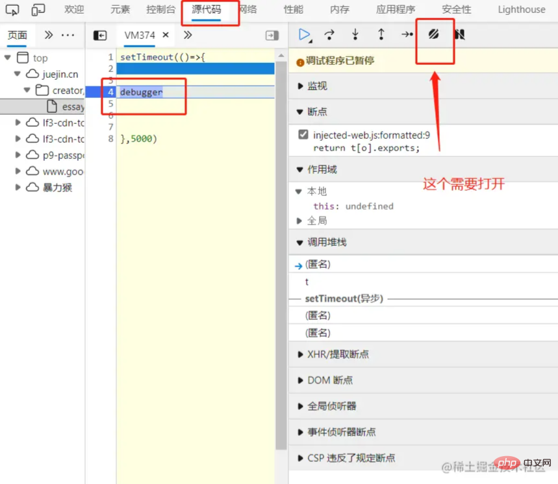The image size is (558, 484).
Task: Click the inspect element picker icon
Action: pos(12,10)
